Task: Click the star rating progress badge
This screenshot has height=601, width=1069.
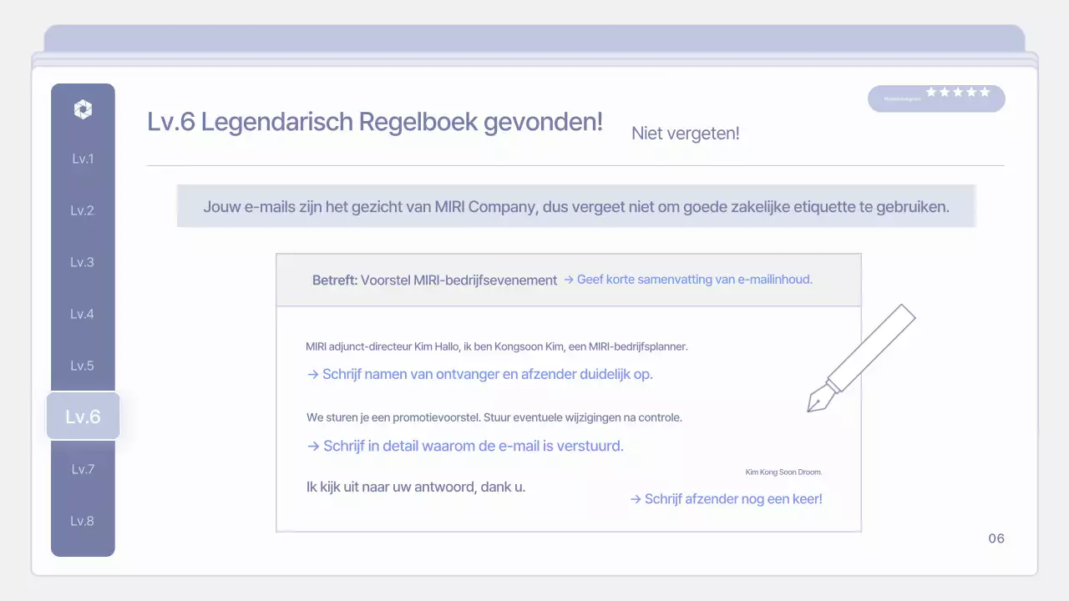Action: pyautogui.click(x=936, y=98)
